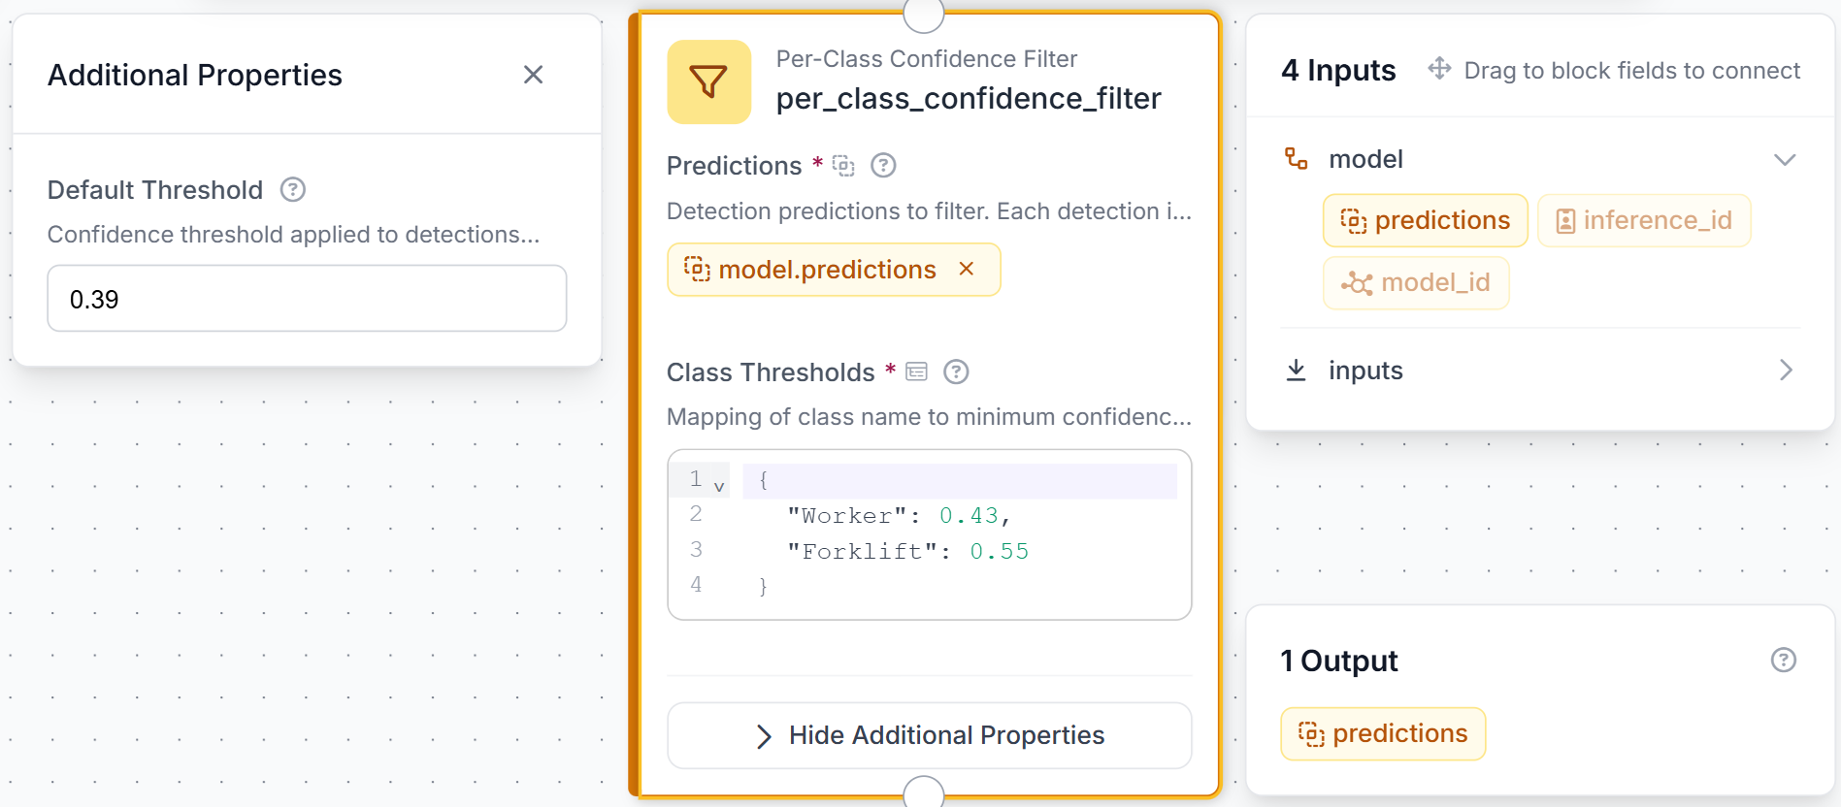
Task: Collapse the model inputs group
Action: pyautogui.click(x=1785, y=159)
